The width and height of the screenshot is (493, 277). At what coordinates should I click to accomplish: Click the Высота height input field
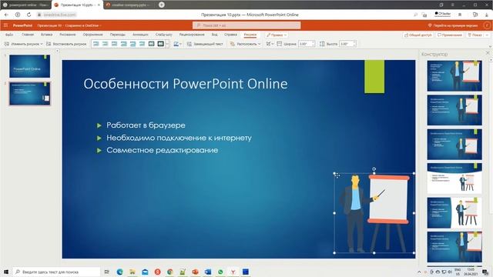coord(347,44)
